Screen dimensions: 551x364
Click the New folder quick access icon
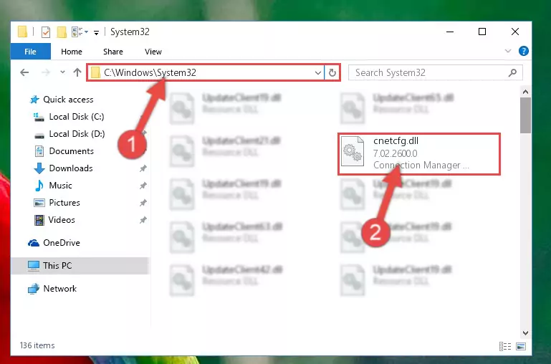[62, 32]
